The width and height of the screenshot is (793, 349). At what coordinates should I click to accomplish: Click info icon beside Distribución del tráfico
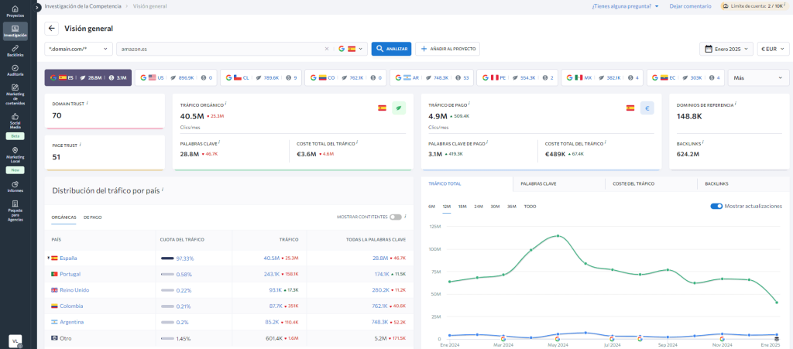point(163,190)
